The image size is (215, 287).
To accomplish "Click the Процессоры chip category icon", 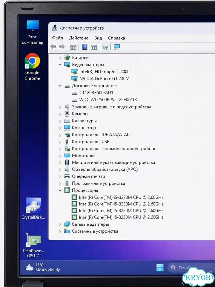I will (67, 190).
